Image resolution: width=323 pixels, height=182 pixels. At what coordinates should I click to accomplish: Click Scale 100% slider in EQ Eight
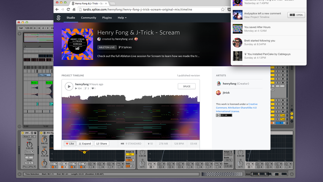pos(130,160)
